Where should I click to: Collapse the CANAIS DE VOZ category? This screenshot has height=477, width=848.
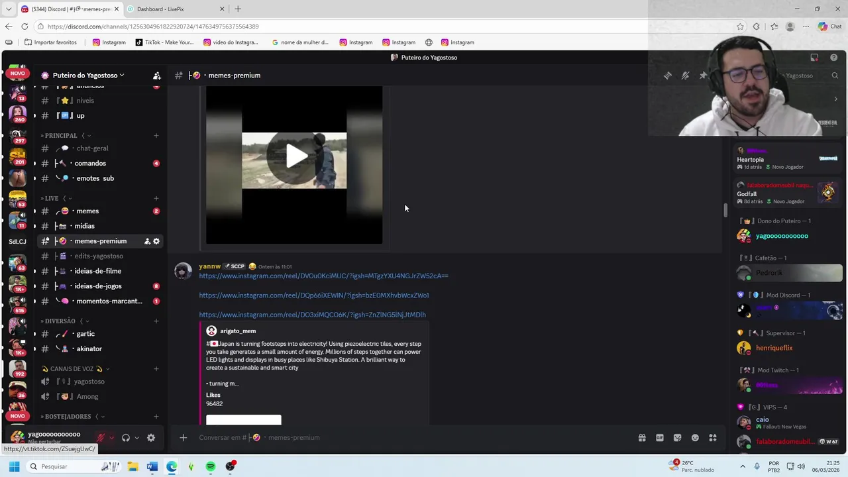(75, 368)
